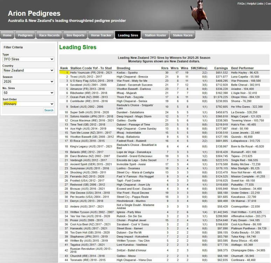Click stallion Written Tycoon (AUS) 2002 - 2007
The width and height of the screenshot is (271, 263).
(x=92, y=212)
